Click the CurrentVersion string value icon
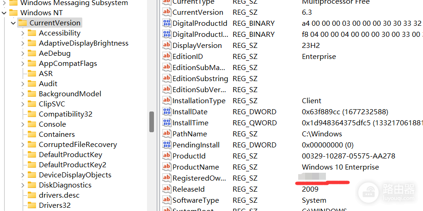Screen dimensions: 423x211 (x=166, y=12)
